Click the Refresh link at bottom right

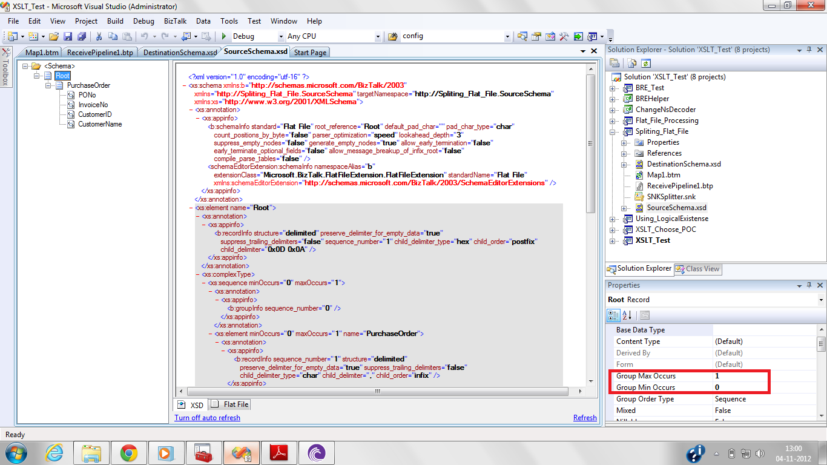(x=584, y=418)
